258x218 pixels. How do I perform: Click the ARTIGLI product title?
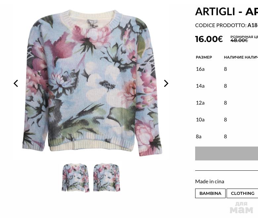[227, 12]
